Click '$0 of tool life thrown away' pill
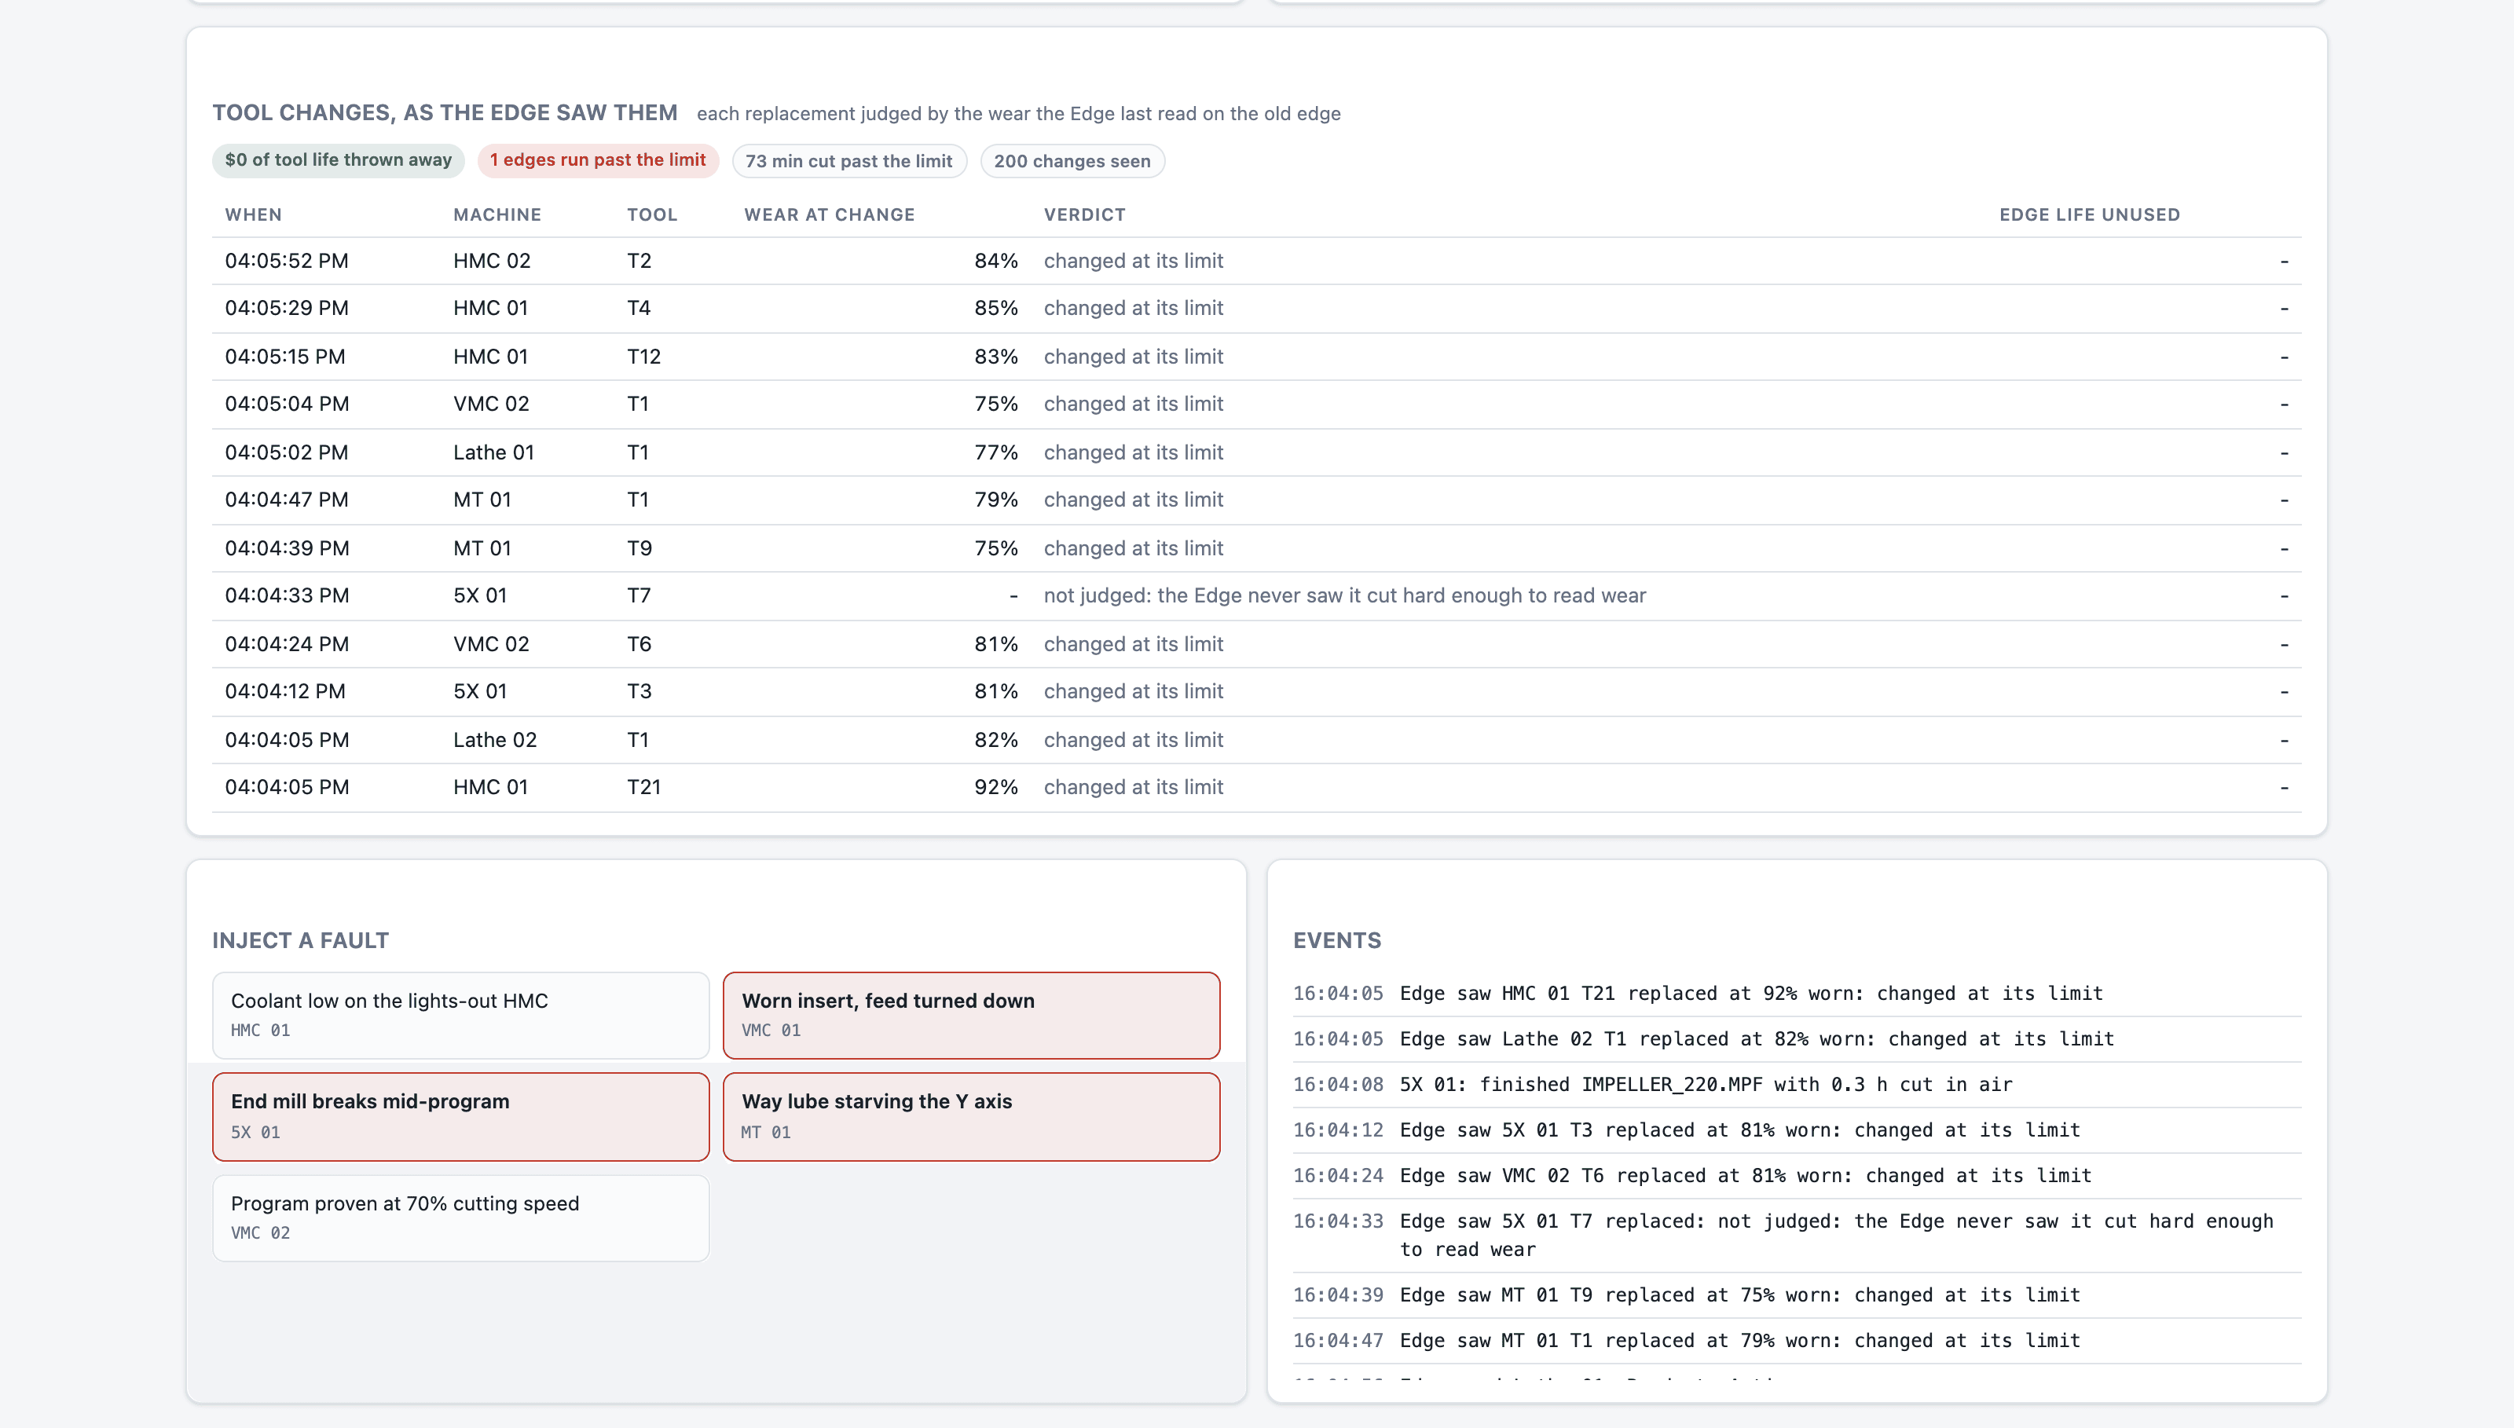 point(339,161)
